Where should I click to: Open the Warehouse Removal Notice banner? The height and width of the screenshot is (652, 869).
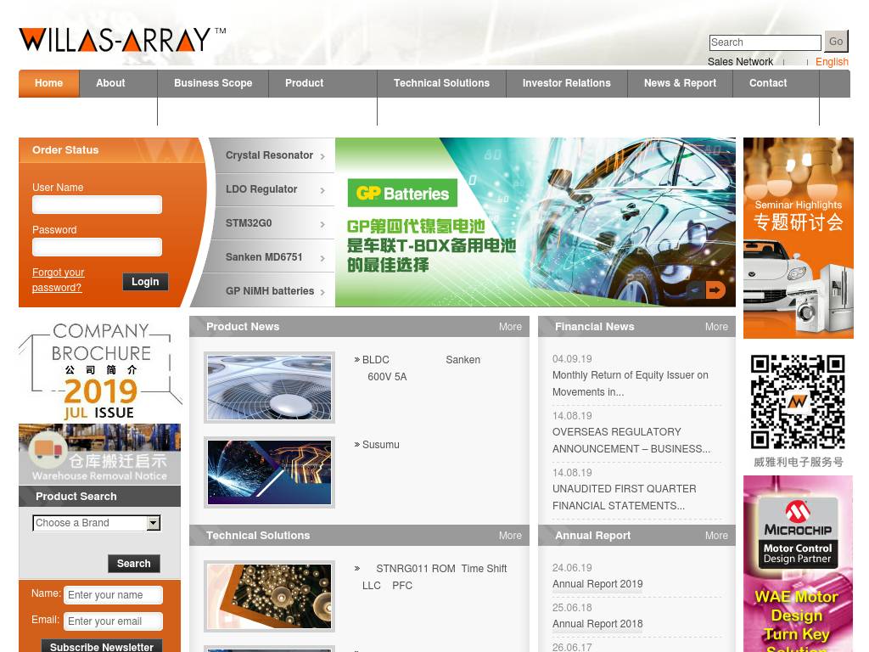pyautogui.click(x=100, y=454)
